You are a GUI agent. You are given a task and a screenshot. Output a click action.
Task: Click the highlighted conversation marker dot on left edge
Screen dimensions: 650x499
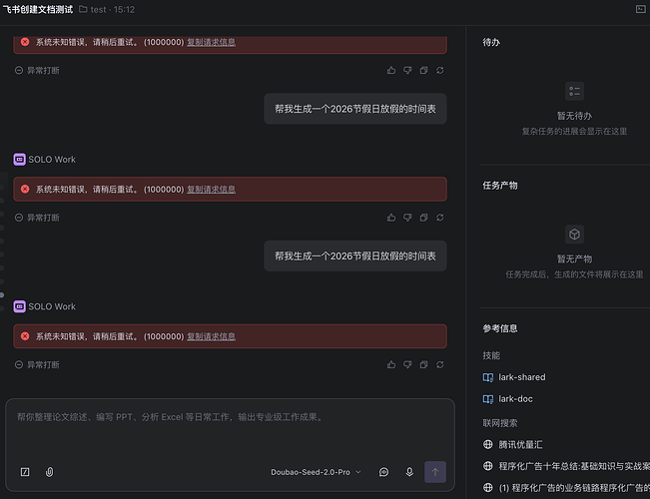point(2,294)
